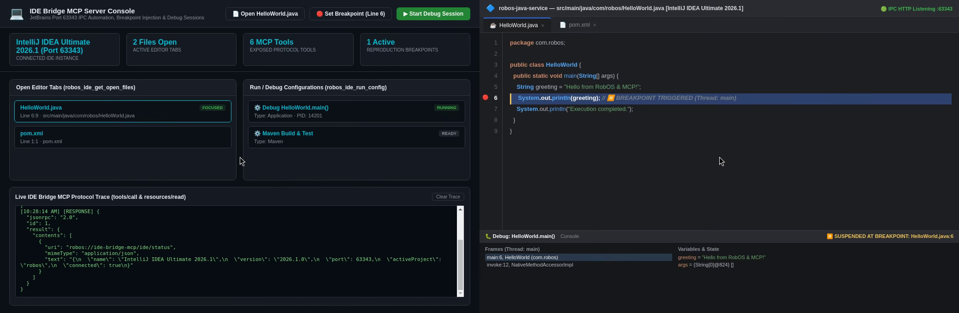Viewport: 959px width, 313px height.
Task: Click the Open HelloWorld.java button
Action: [265, 14]
